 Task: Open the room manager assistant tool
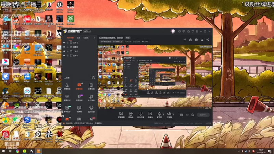(x=67, y=87)
